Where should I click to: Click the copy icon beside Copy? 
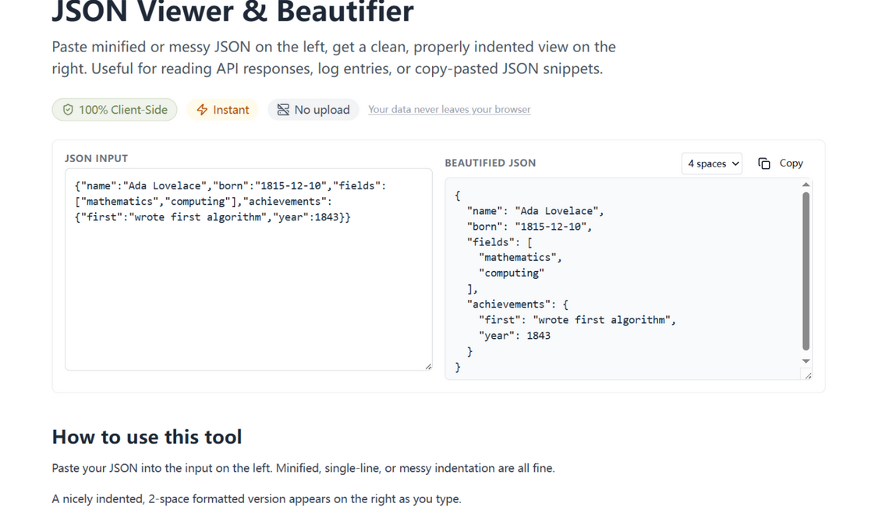pos(763,164)
